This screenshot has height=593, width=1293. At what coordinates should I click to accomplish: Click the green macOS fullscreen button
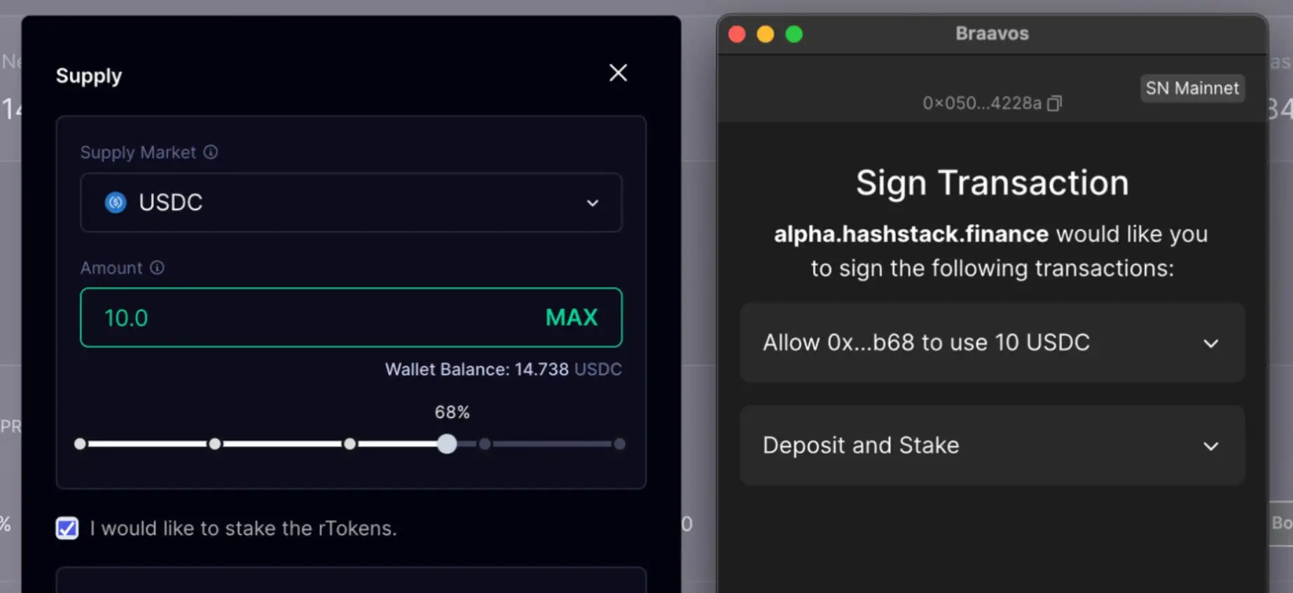pyautogui.click(x=794, y=34)
